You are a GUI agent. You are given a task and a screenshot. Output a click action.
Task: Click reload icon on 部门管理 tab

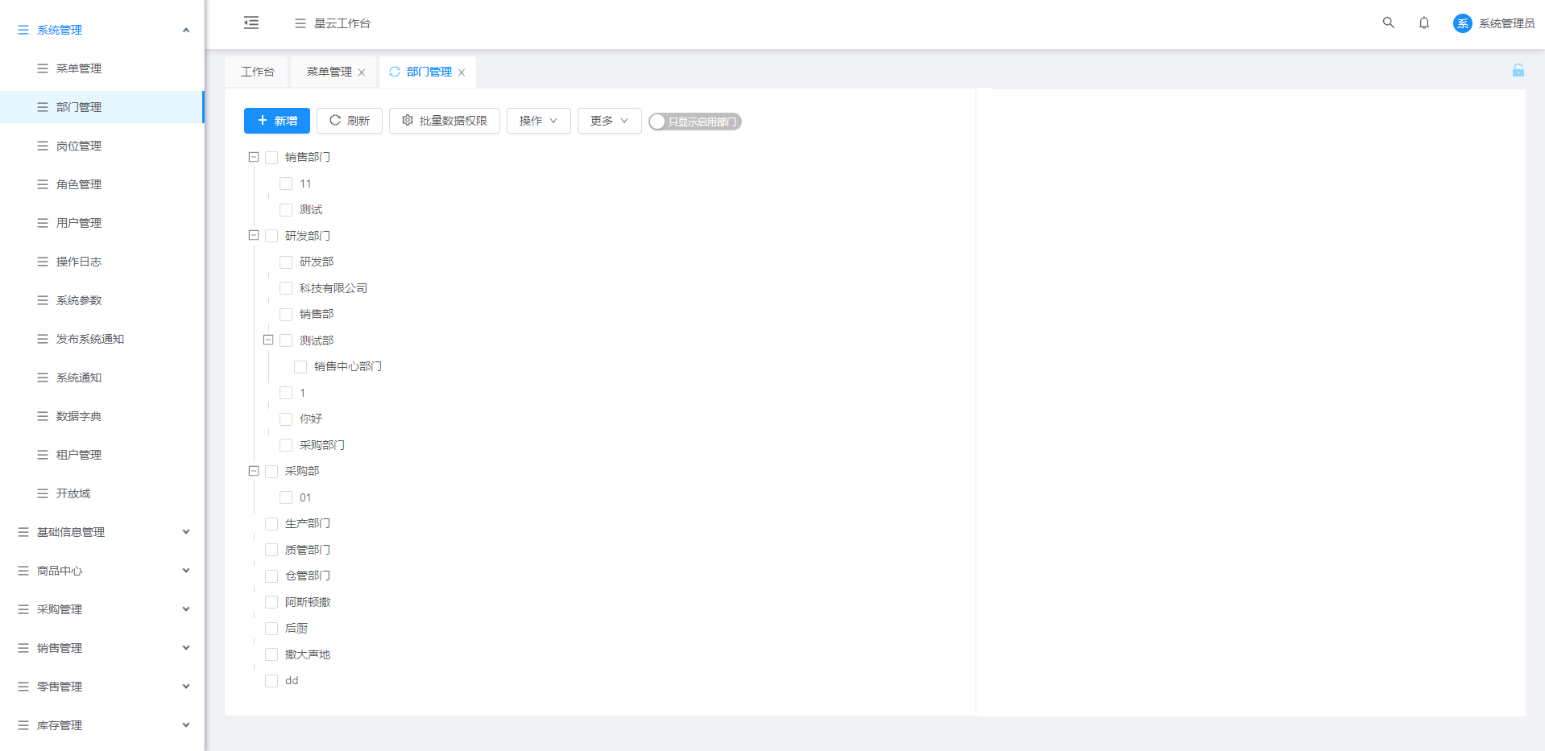pyautogui.click(x=395, y=72)
